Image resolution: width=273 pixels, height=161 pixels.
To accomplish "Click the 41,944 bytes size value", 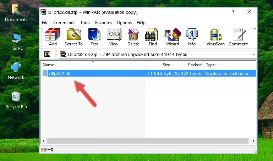I will [x=159, y=73].
